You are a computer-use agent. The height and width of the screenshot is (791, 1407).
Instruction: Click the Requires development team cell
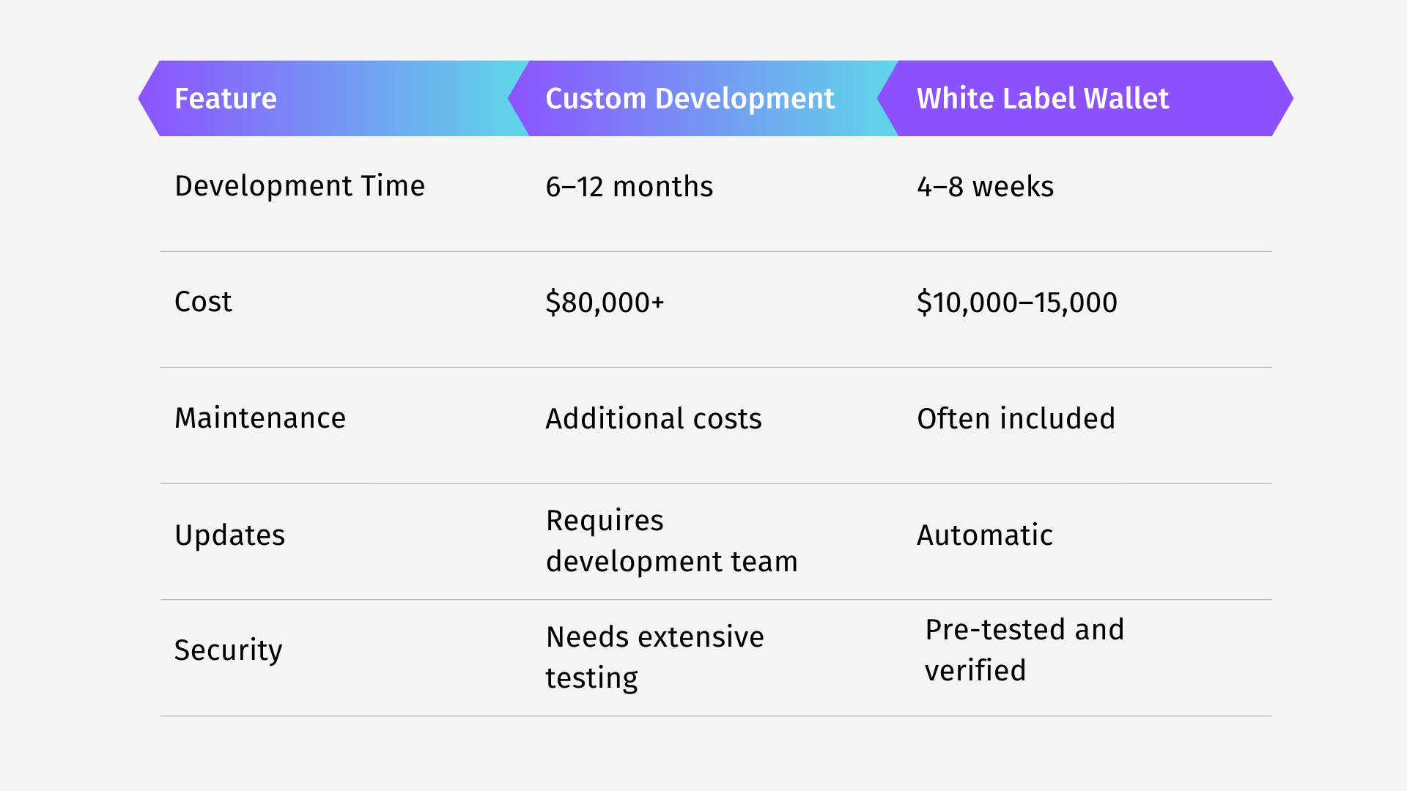[671, 541]
